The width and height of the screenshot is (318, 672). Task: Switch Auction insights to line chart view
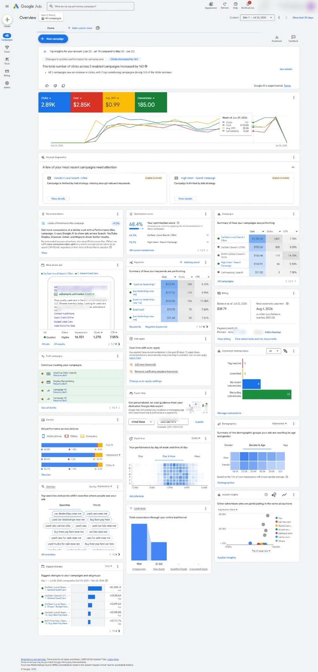pos(284,495)
